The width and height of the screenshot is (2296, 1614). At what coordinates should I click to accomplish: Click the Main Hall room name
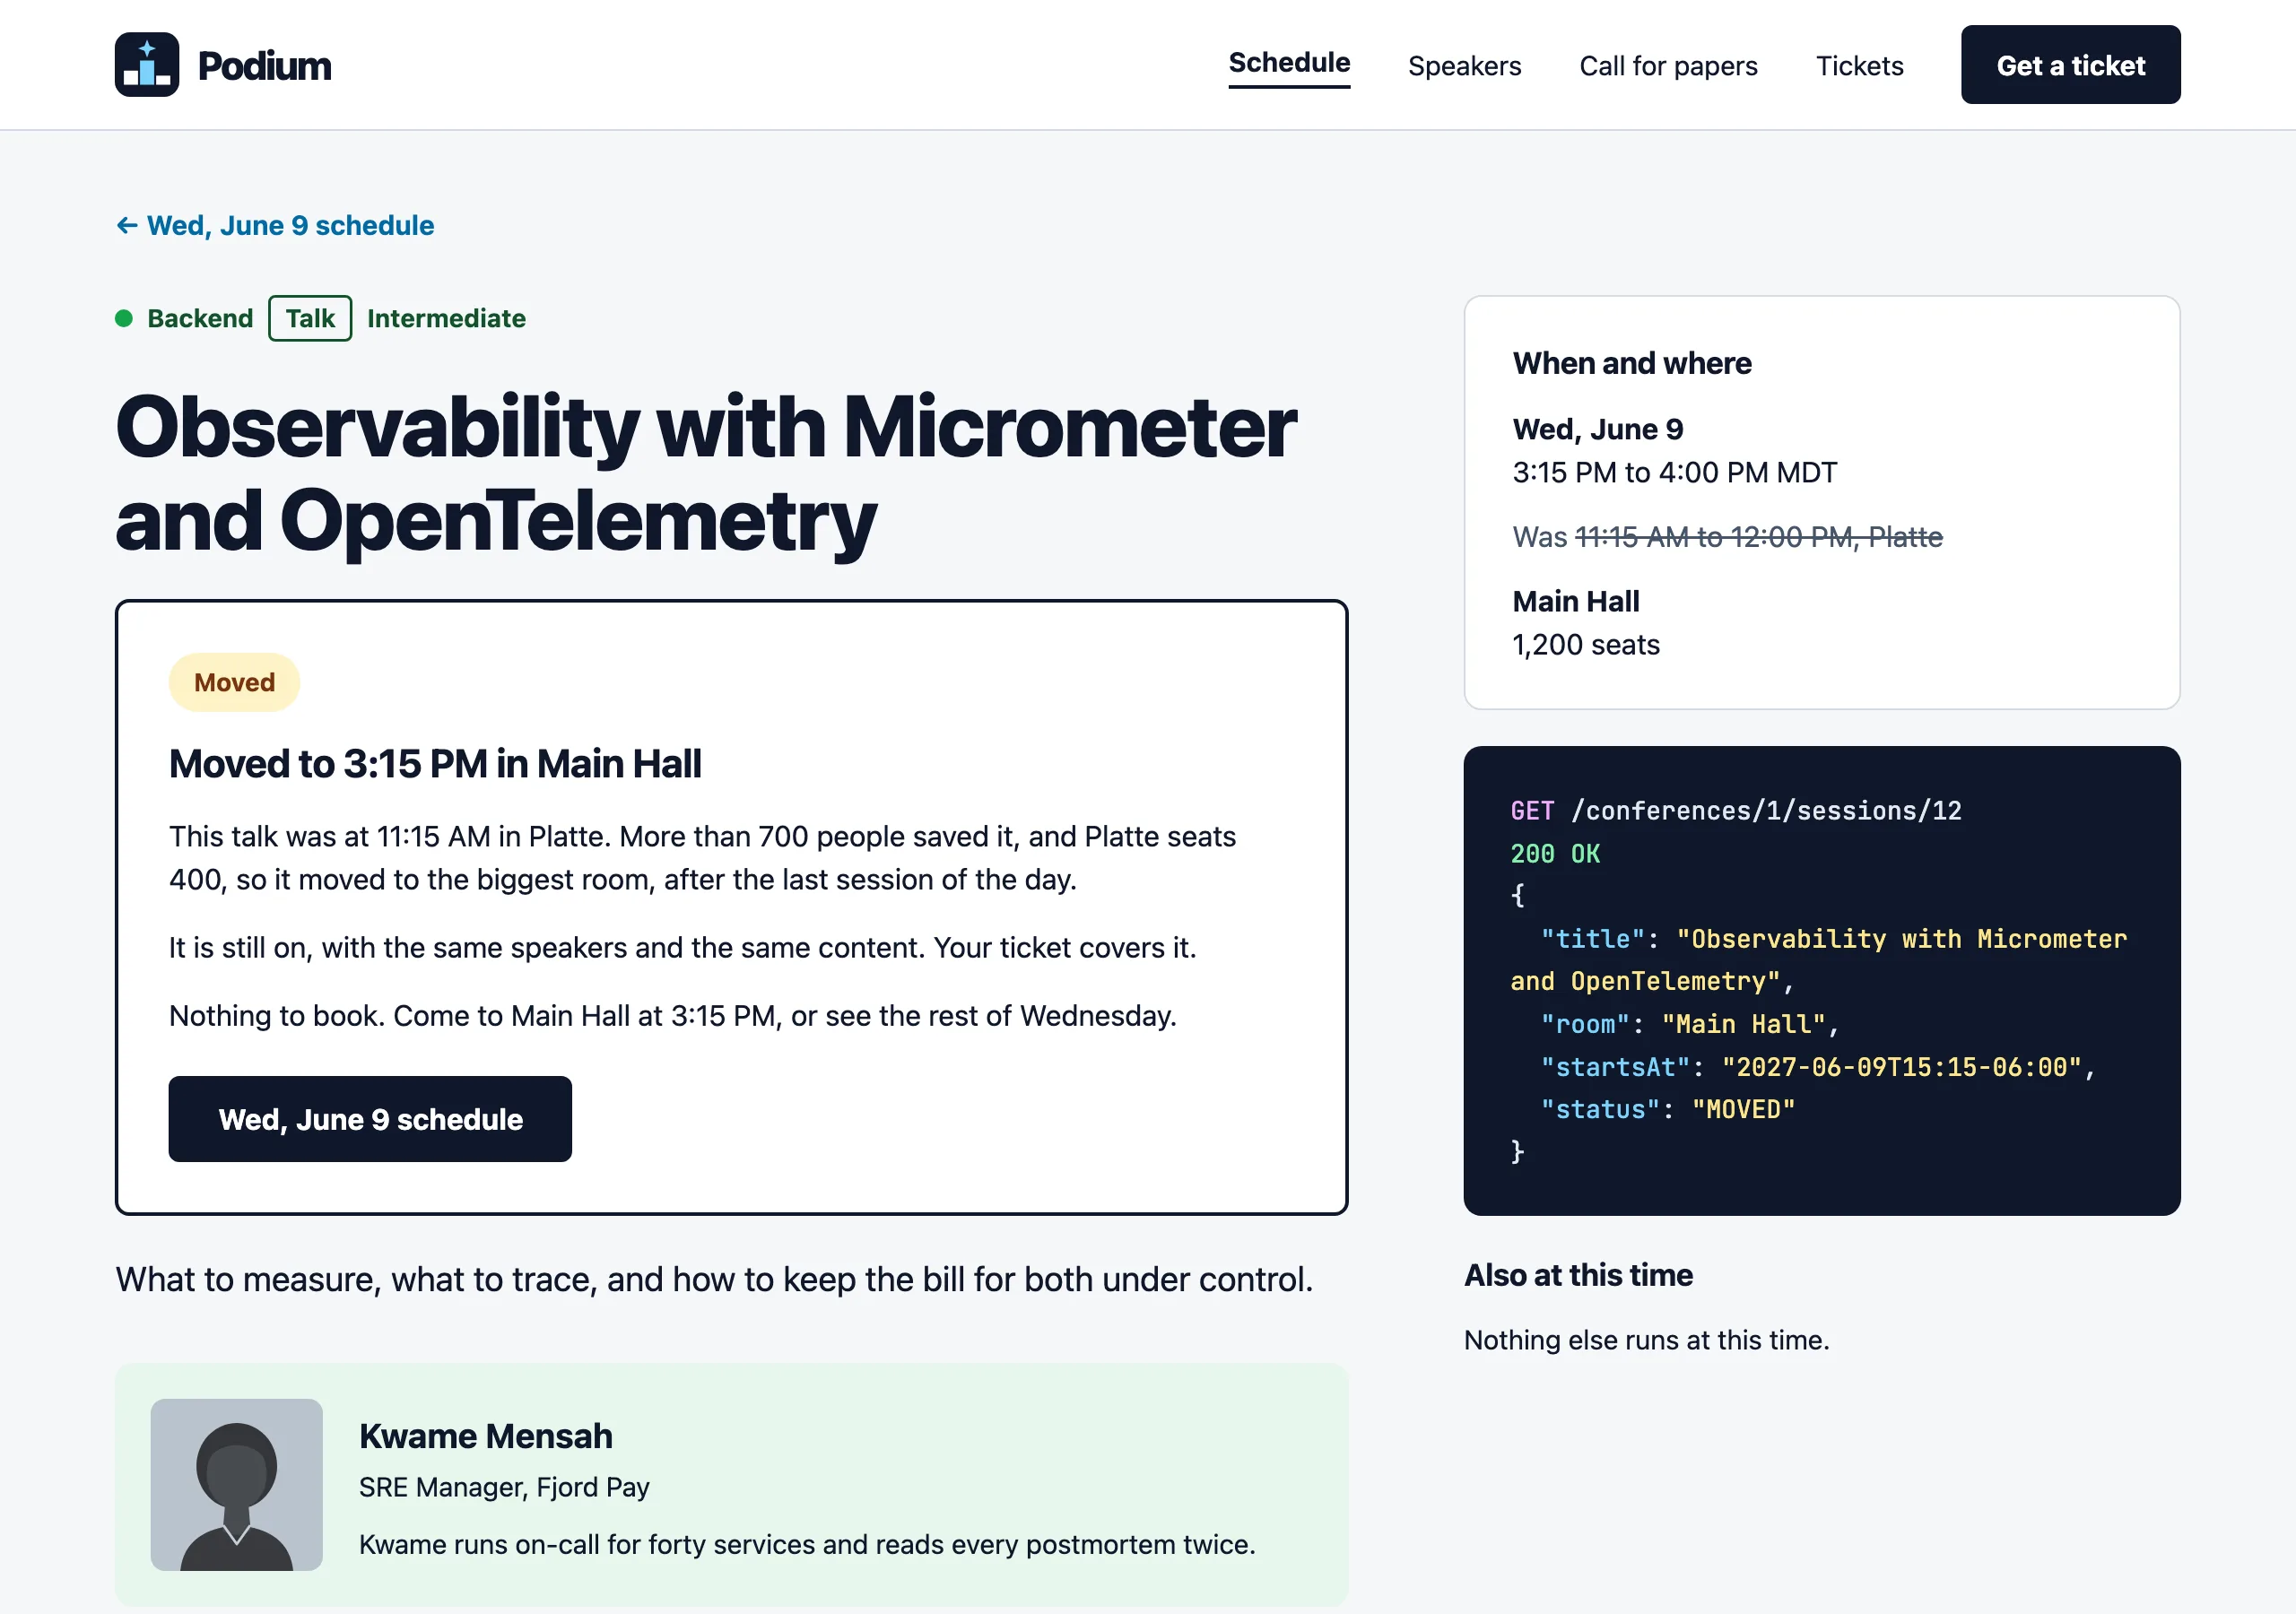1575,602
